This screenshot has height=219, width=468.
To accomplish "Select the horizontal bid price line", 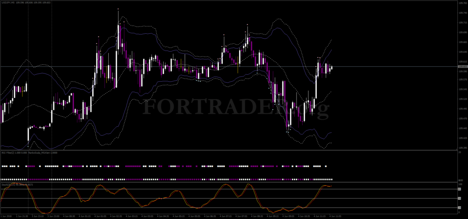I will coord(229,67).
